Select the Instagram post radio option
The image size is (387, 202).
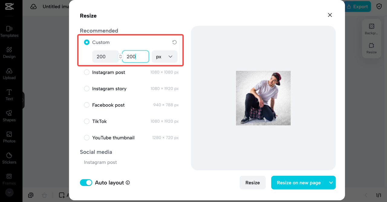[87, 72]
